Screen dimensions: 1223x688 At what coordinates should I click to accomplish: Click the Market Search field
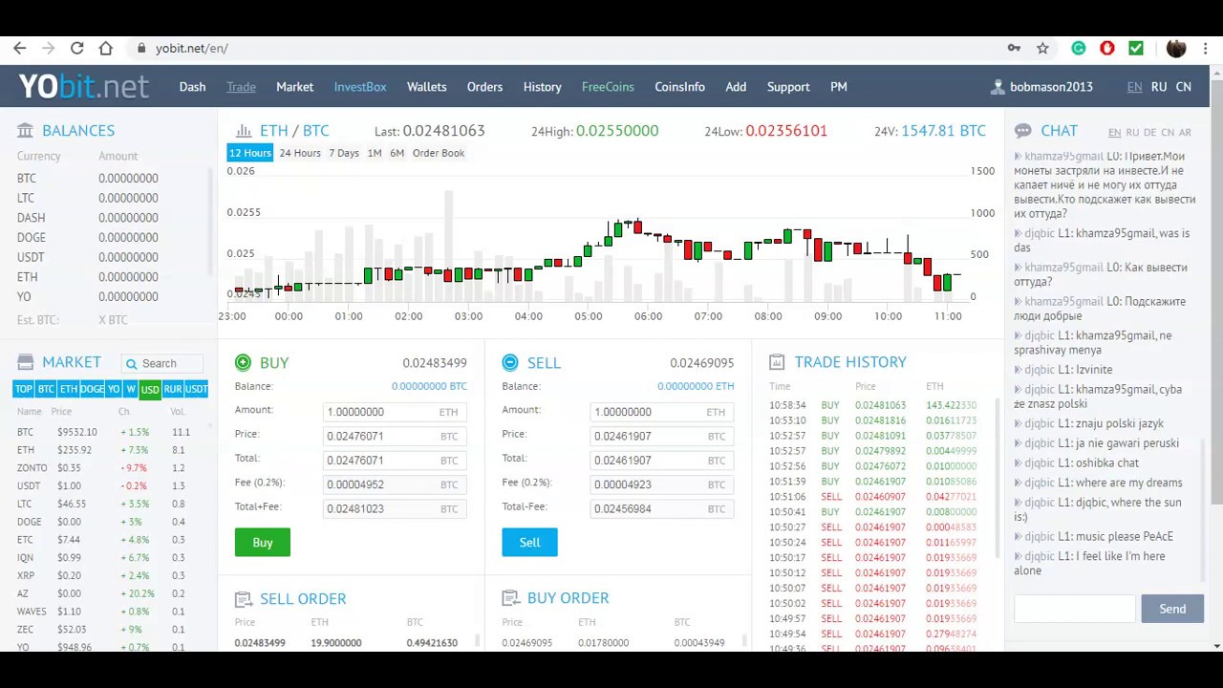tap(162, 363)
